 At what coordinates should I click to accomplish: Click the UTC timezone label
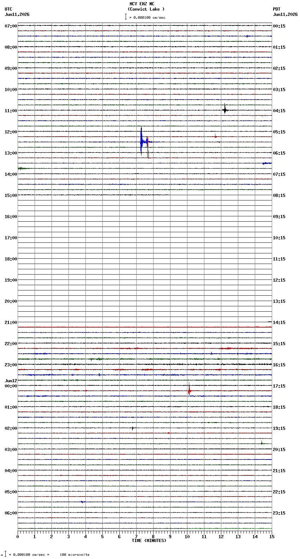(x=8, y=9)
